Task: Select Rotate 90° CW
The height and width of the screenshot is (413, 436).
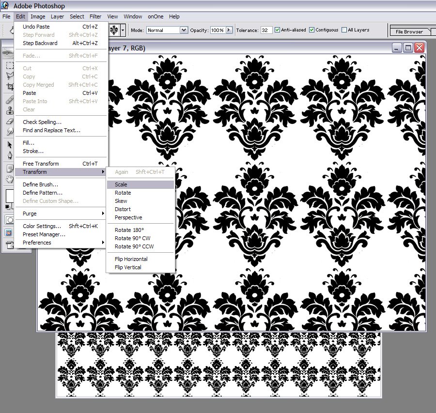Action: (140, 239)
